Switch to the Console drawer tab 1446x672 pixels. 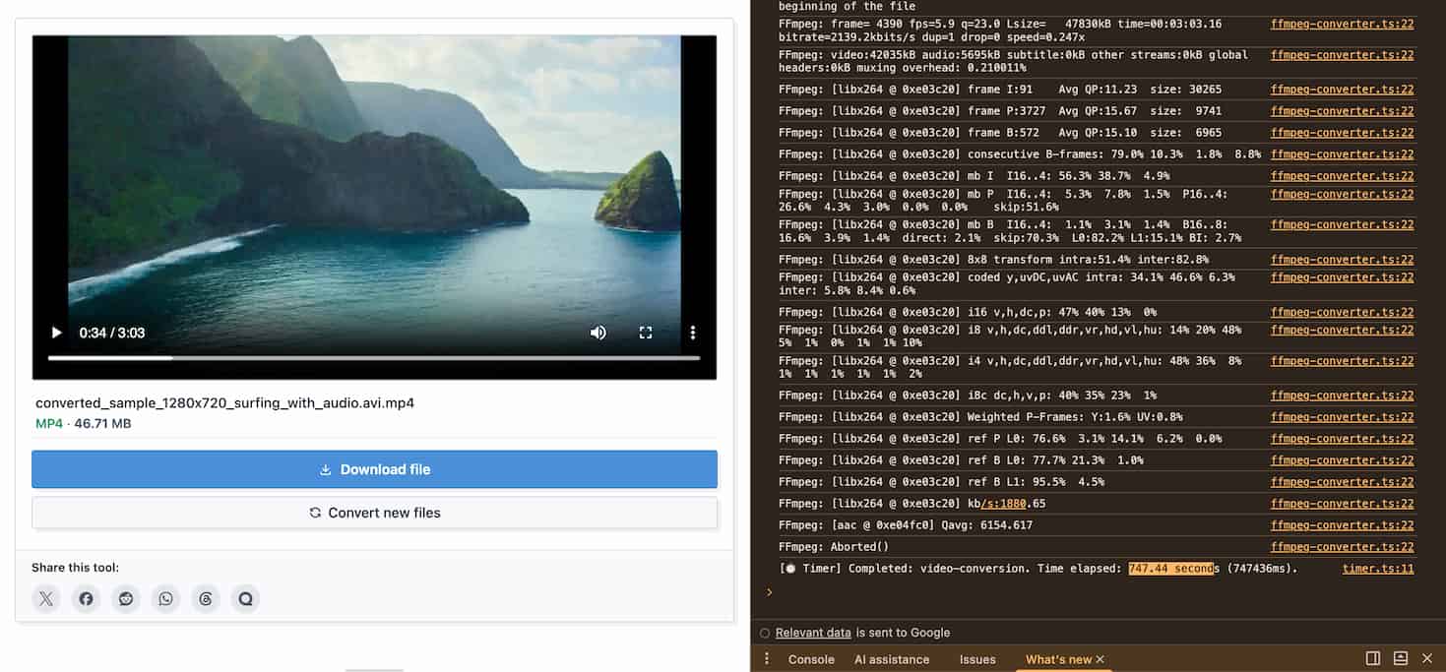tap(811, 659)
